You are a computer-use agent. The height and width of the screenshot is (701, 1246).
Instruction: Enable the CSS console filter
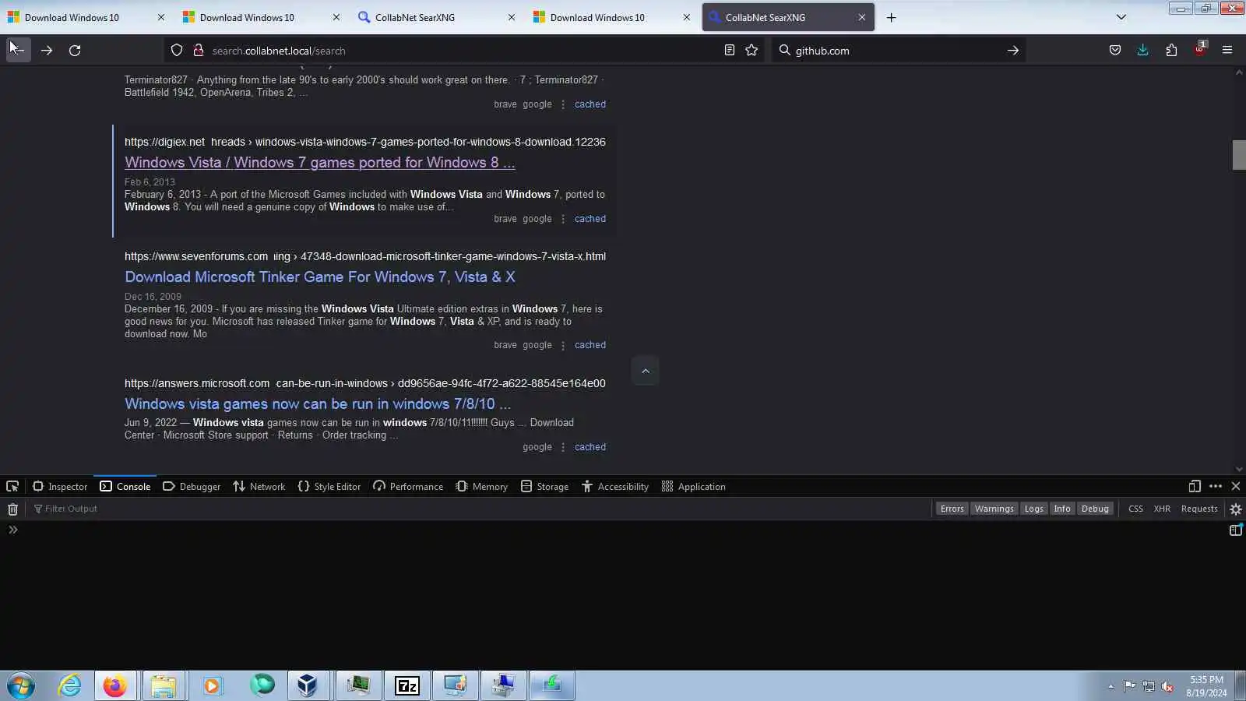click(x=1135, y=509)
